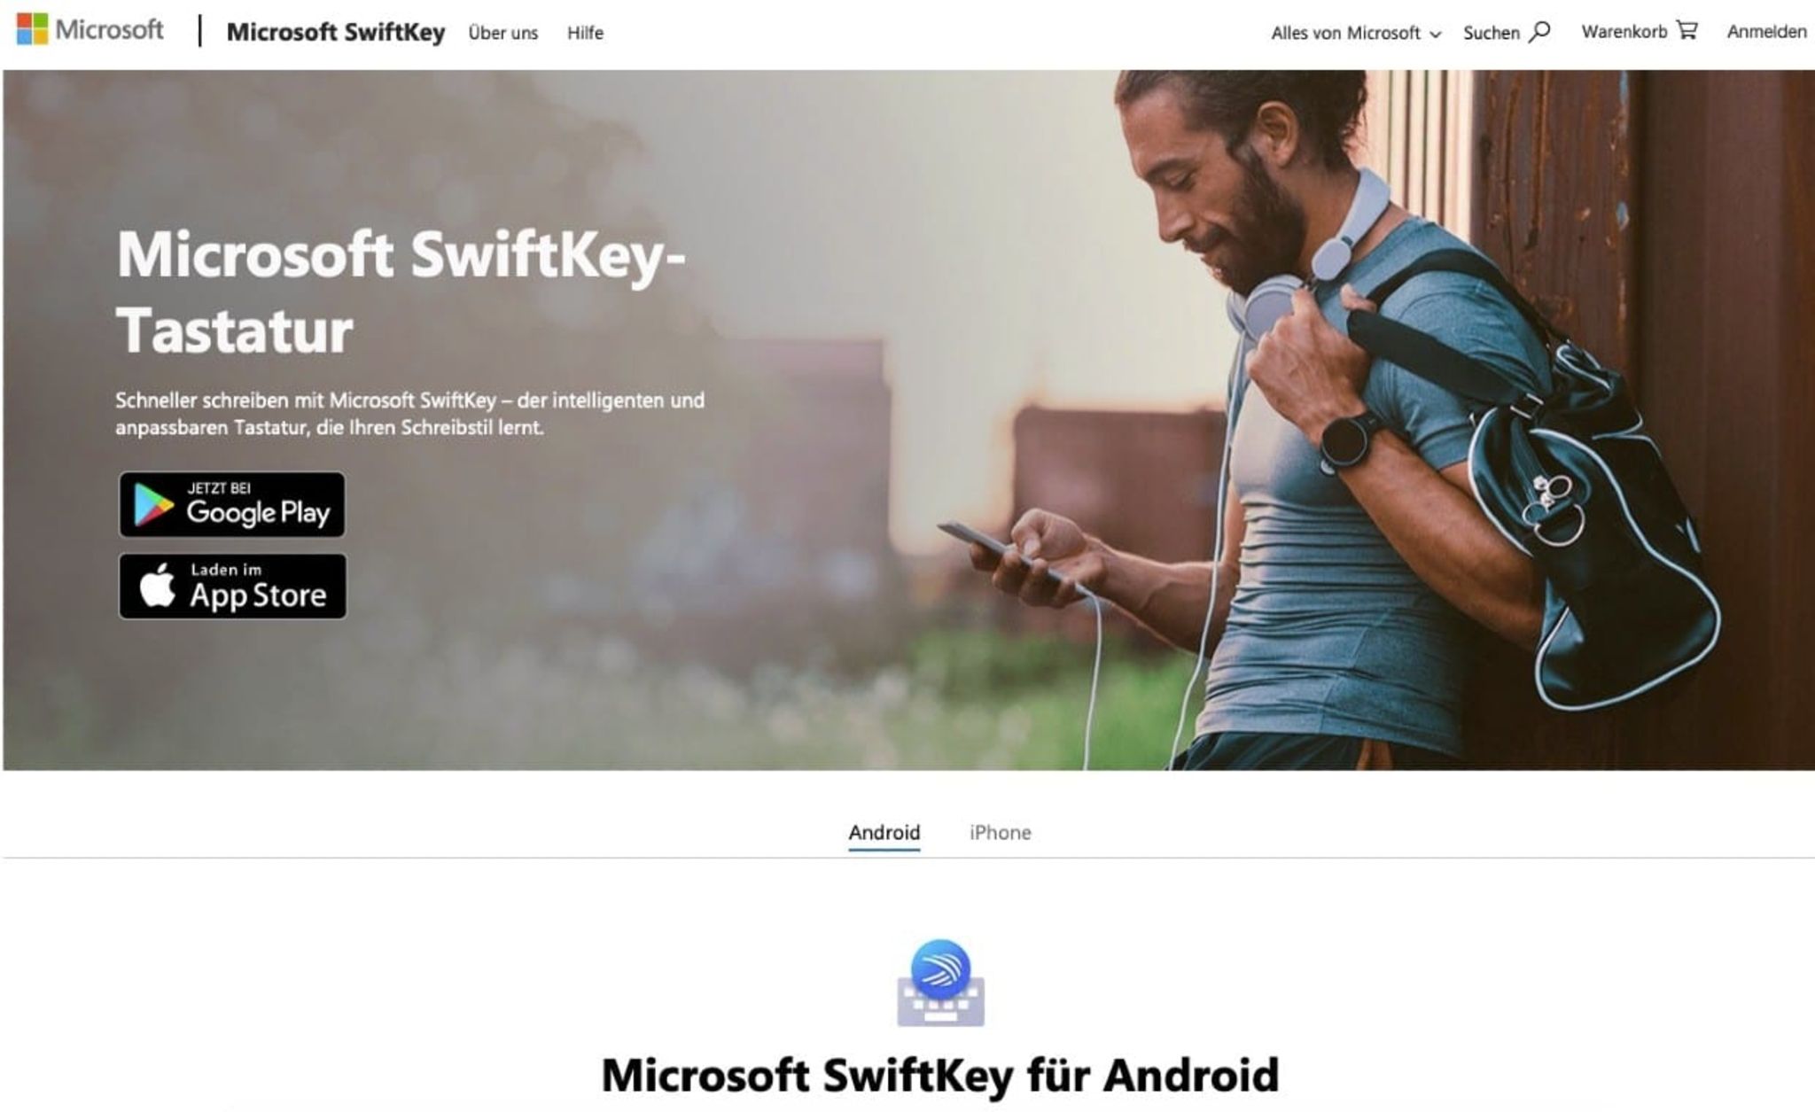Click the Microsoft SwiftKey brand link

(336, 32)
